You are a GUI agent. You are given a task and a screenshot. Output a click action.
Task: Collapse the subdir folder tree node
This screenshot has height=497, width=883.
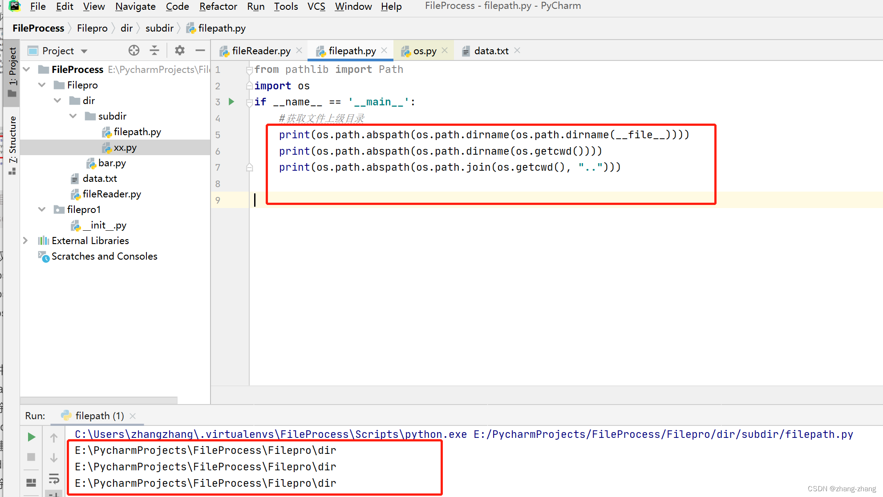click(73, 116)
